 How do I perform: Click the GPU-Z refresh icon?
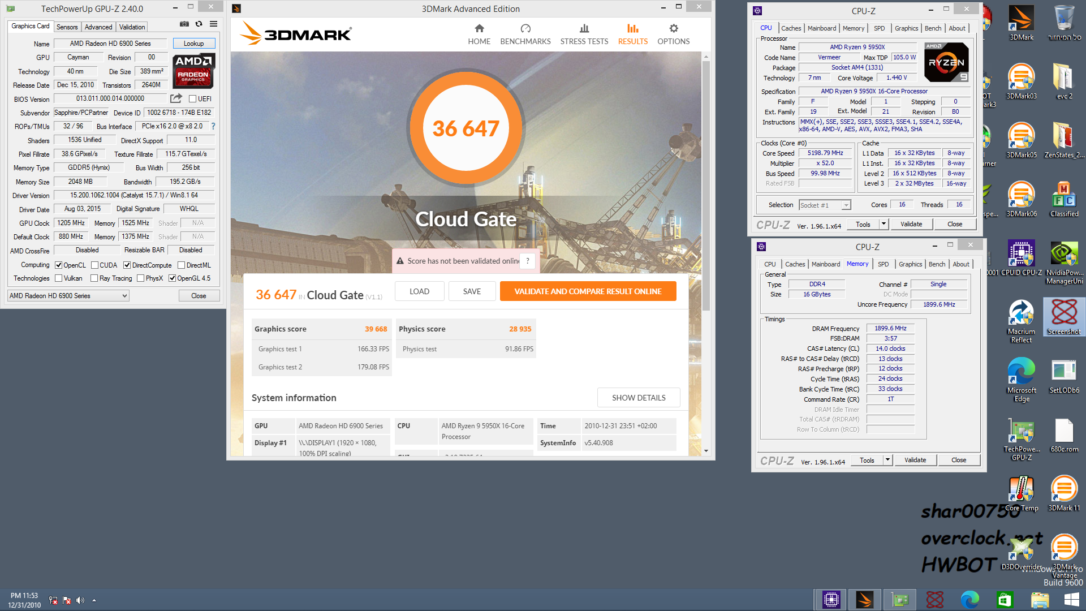point(199,24)
